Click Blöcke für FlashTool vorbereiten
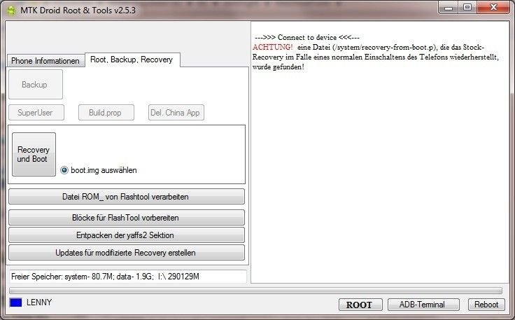The image size is (515, 320). [x=127, y=218]
